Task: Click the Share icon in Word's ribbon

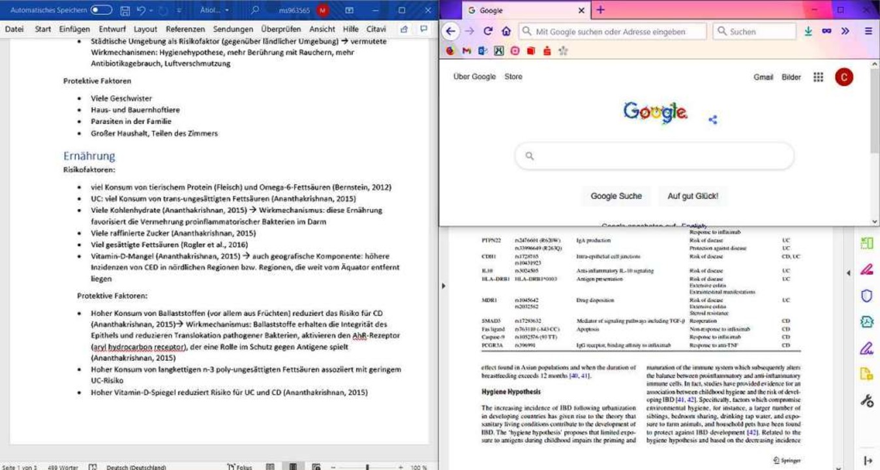Action: pos(404,29)
